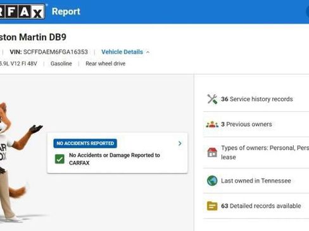
Task: Click the wrench service history icon
Action: point(212,99)
